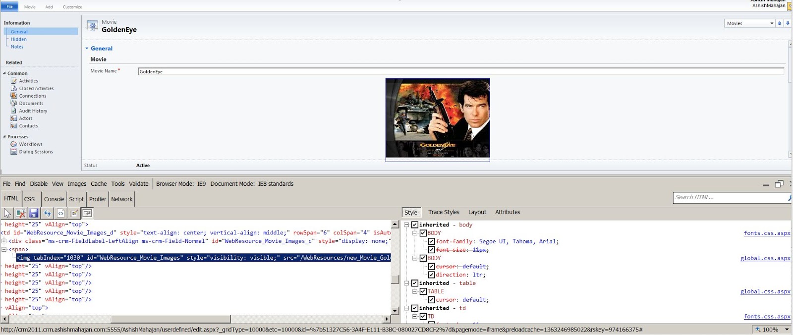Collapse the Common group in sidebar

(4, 73)
